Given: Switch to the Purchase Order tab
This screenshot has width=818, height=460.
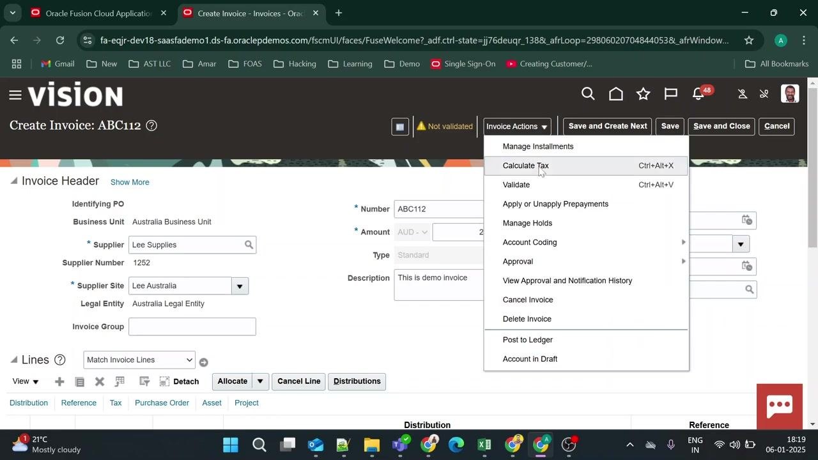Looking at the screenshot, I should point(162,403).
